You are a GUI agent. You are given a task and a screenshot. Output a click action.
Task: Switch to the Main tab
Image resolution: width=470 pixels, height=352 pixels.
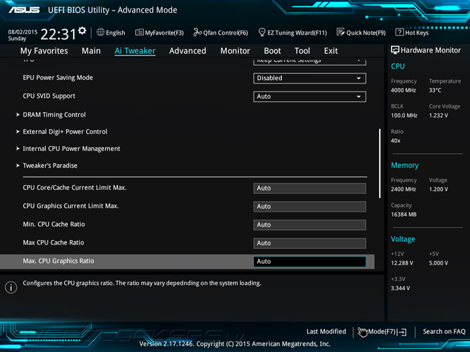[x=91, y=51]
